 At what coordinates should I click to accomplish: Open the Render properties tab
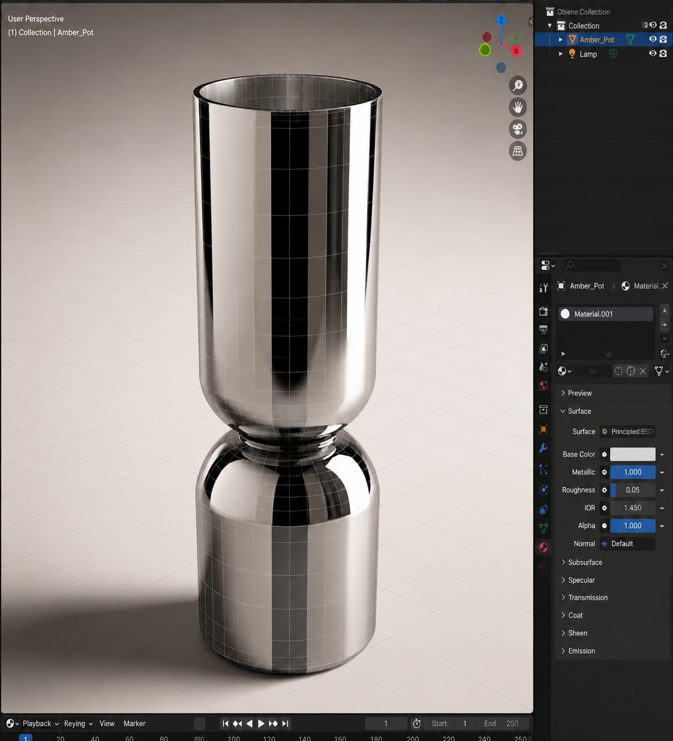(x=543, y=311)
